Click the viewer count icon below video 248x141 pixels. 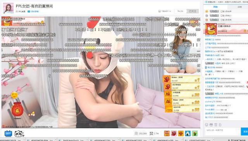[x=136, y=134]
